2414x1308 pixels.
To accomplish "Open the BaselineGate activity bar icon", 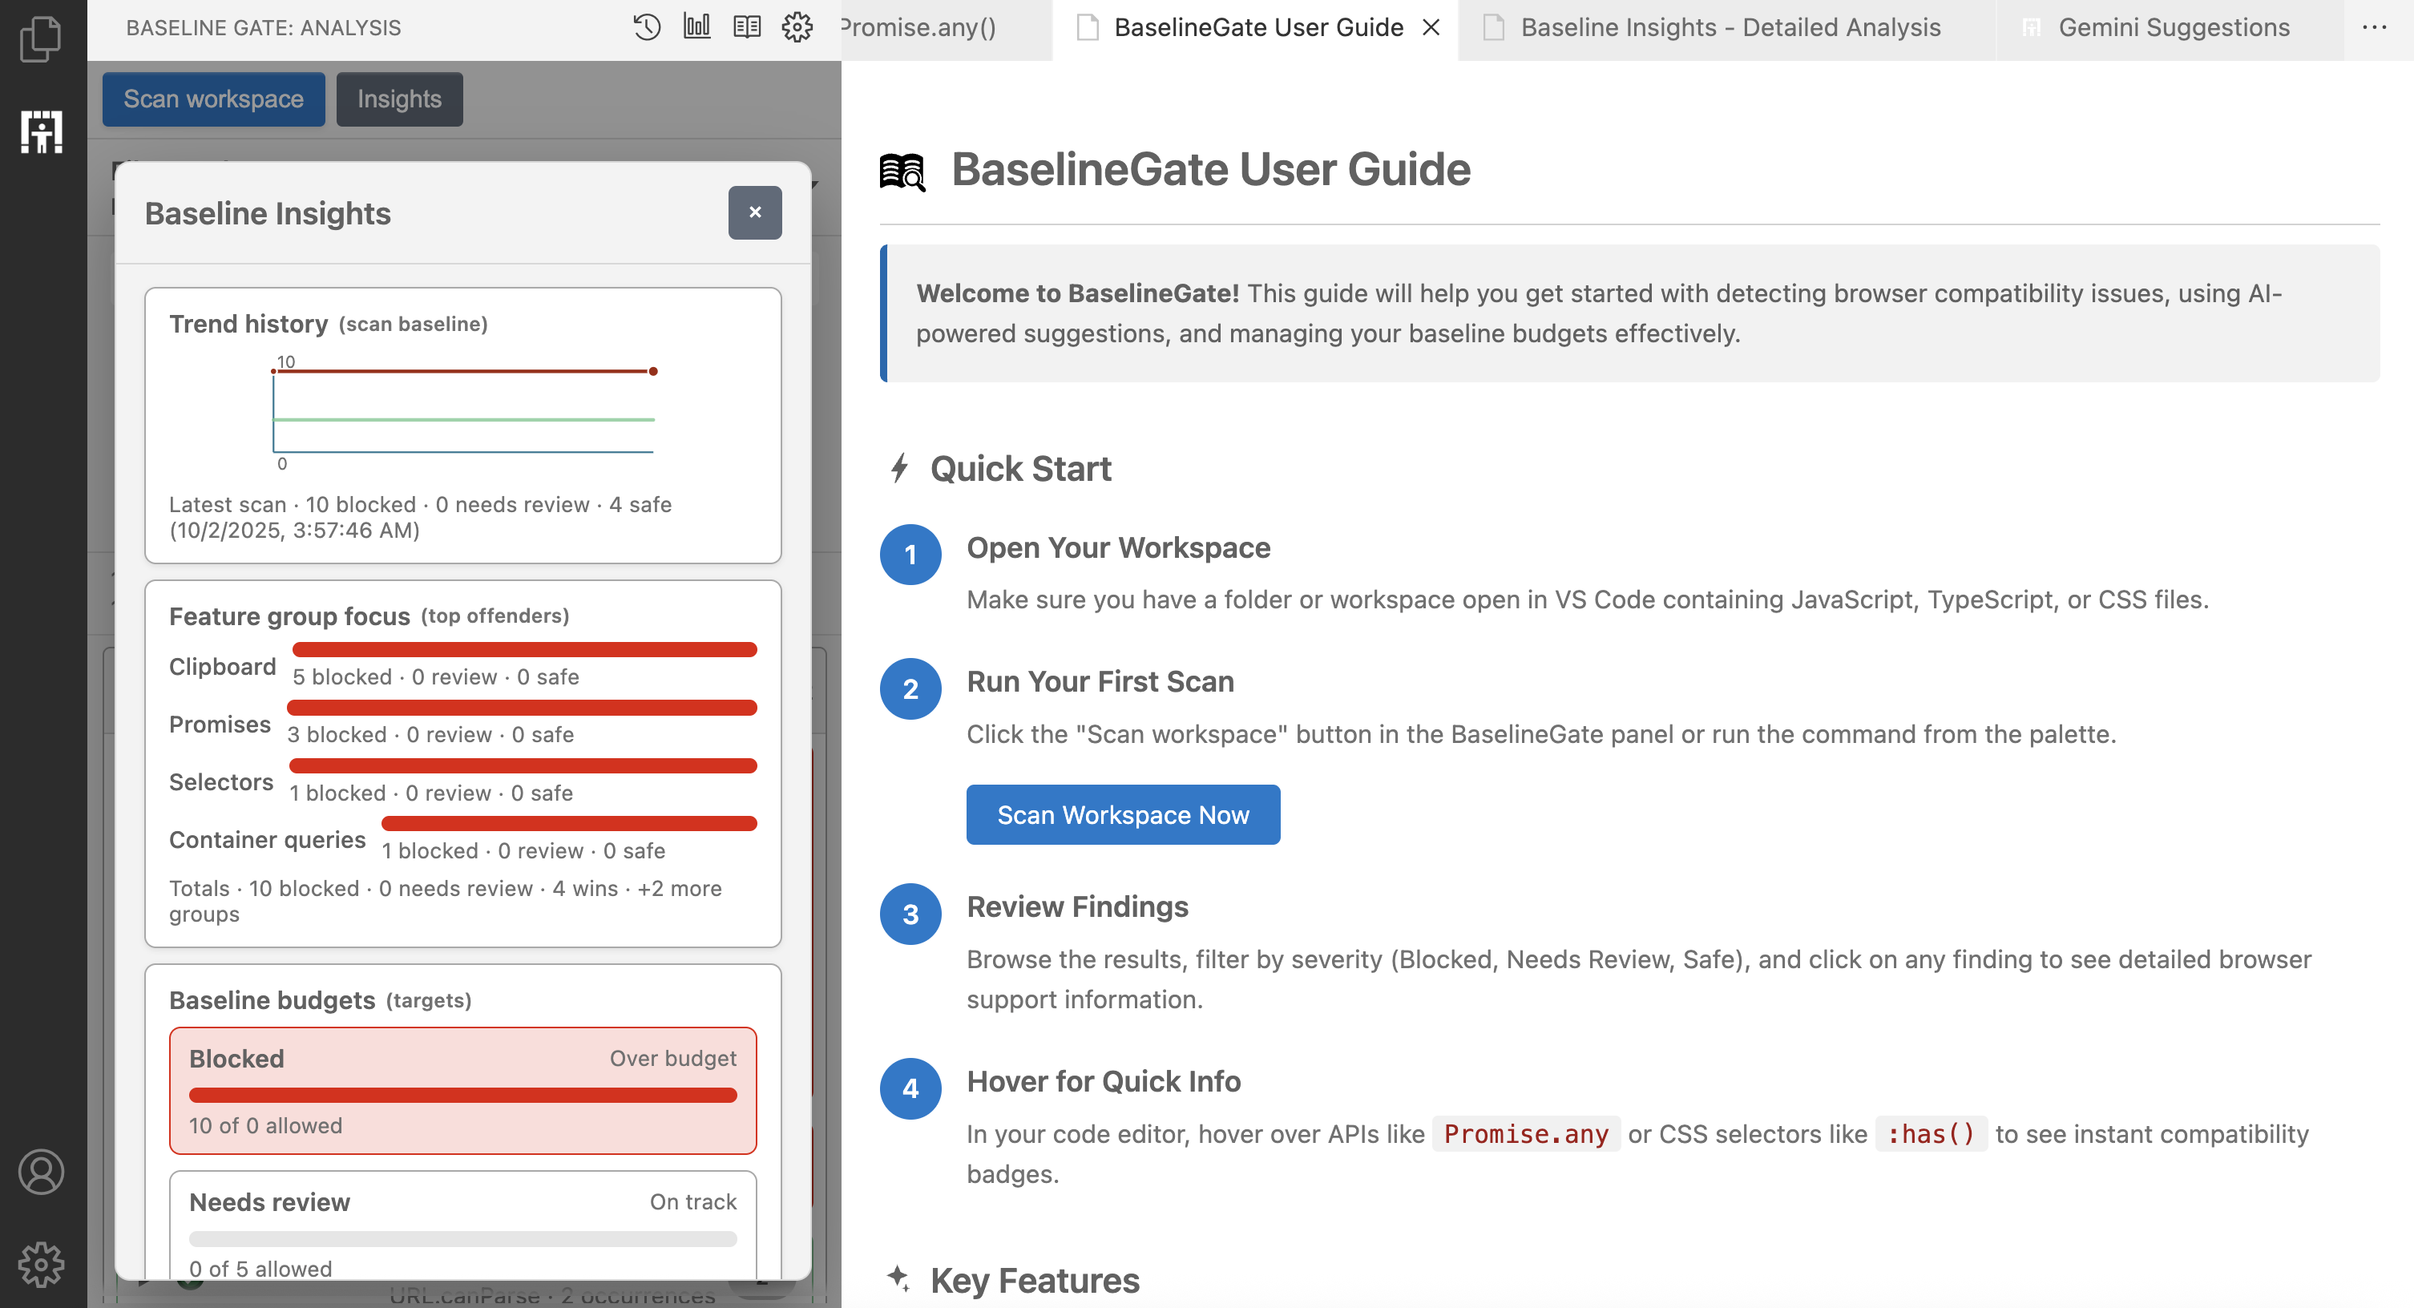I will tap(41, 131).
